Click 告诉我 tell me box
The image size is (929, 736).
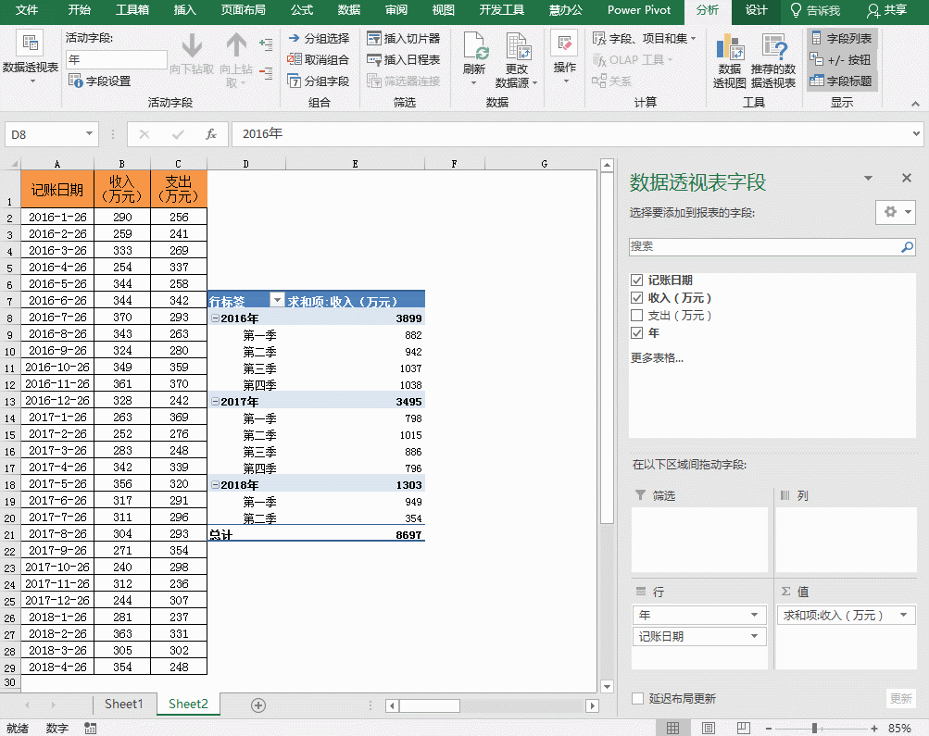click(816, 10)
